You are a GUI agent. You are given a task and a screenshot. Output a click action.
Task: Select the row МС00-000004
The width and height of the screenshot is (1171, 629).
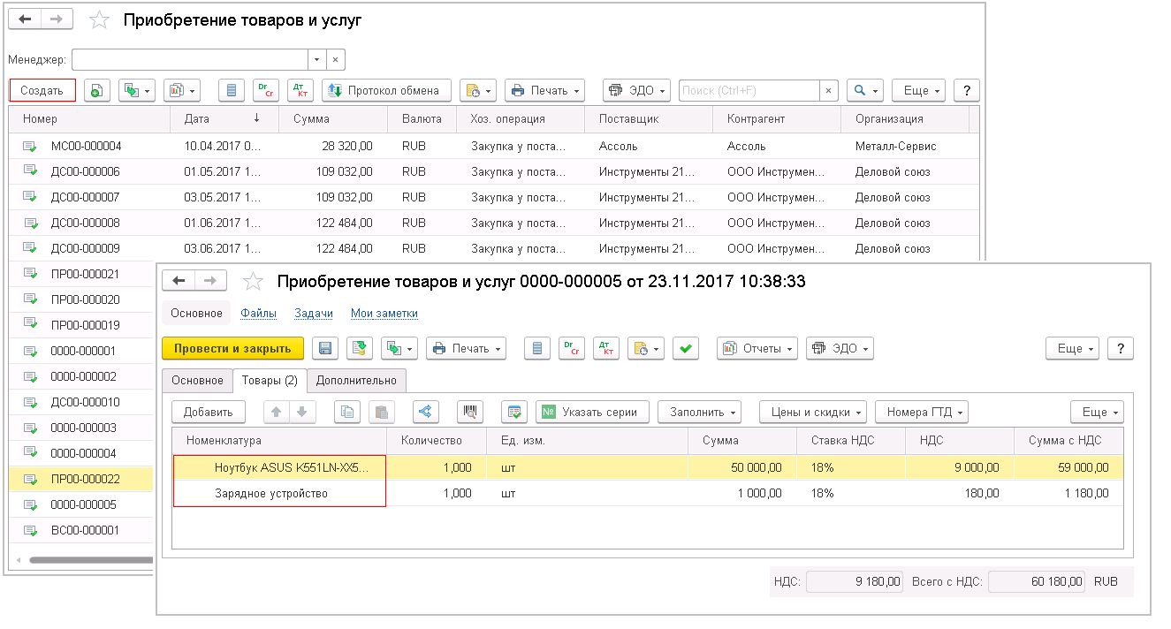point(493,146)
